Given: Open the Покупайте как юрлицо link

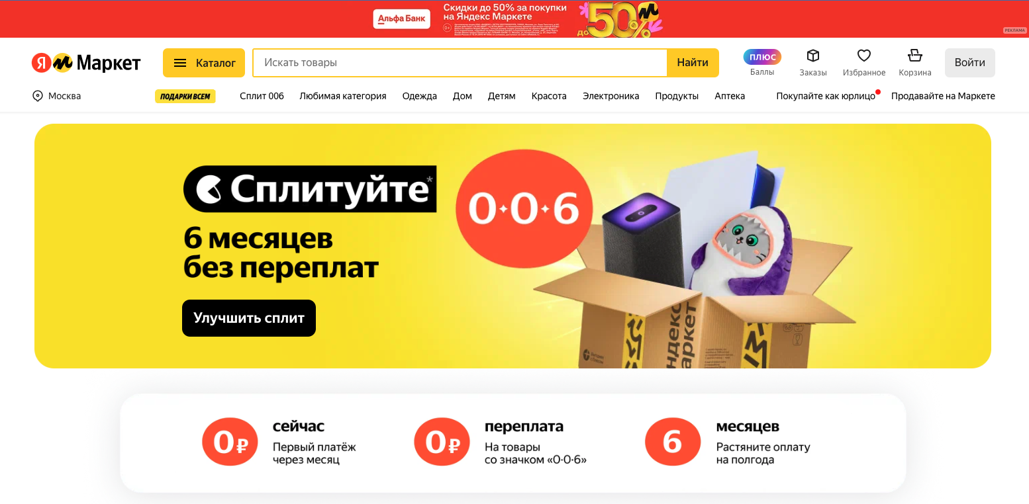Looking at the screenshot, I should pyautogui.click(x=826, y=96).
